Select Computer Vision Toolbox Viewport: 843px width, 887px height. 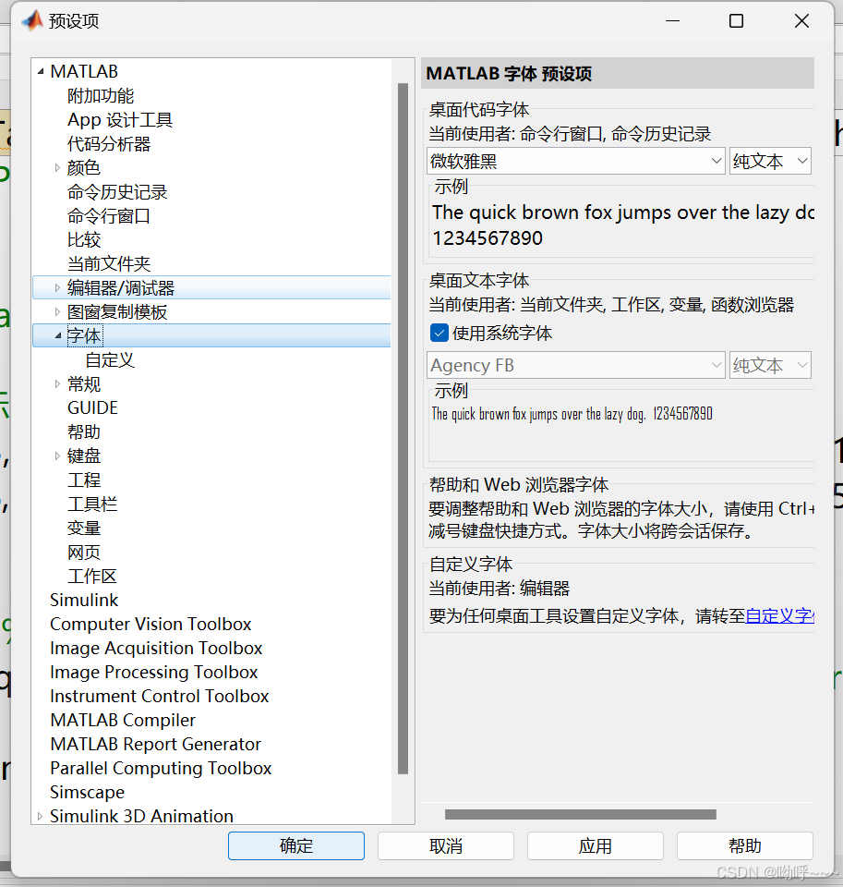pos(151,624)
